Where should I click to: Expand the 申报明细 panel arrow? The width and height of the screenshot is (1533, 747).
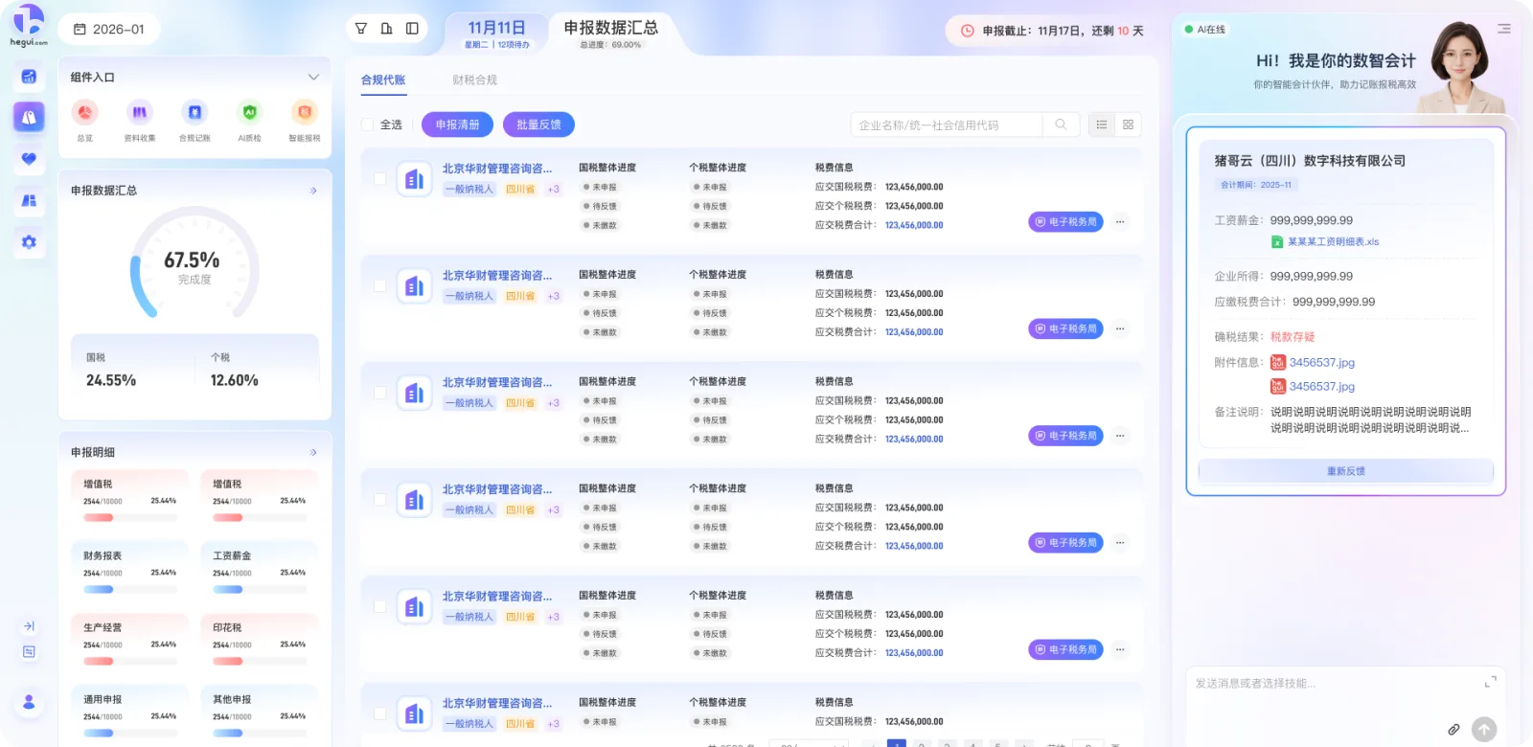click(x=313, y=452)
